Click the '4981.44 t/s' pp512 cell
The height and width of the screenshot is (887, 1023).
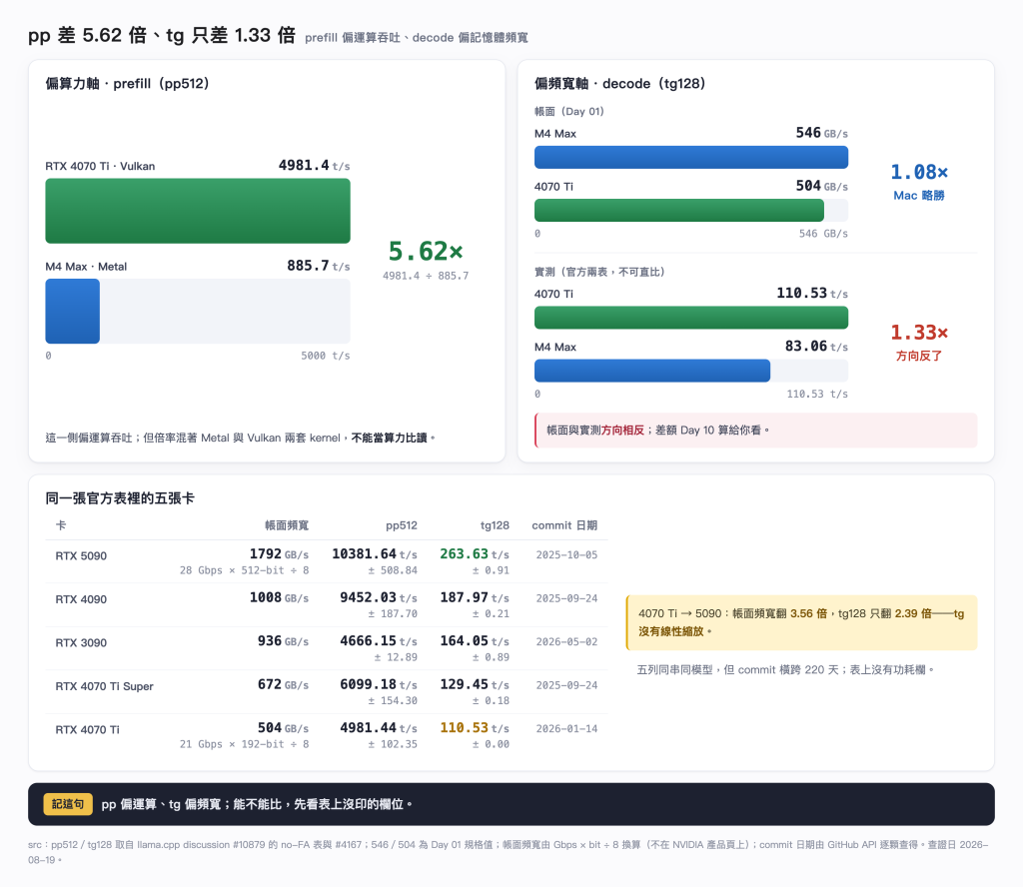tap(379, 728)
